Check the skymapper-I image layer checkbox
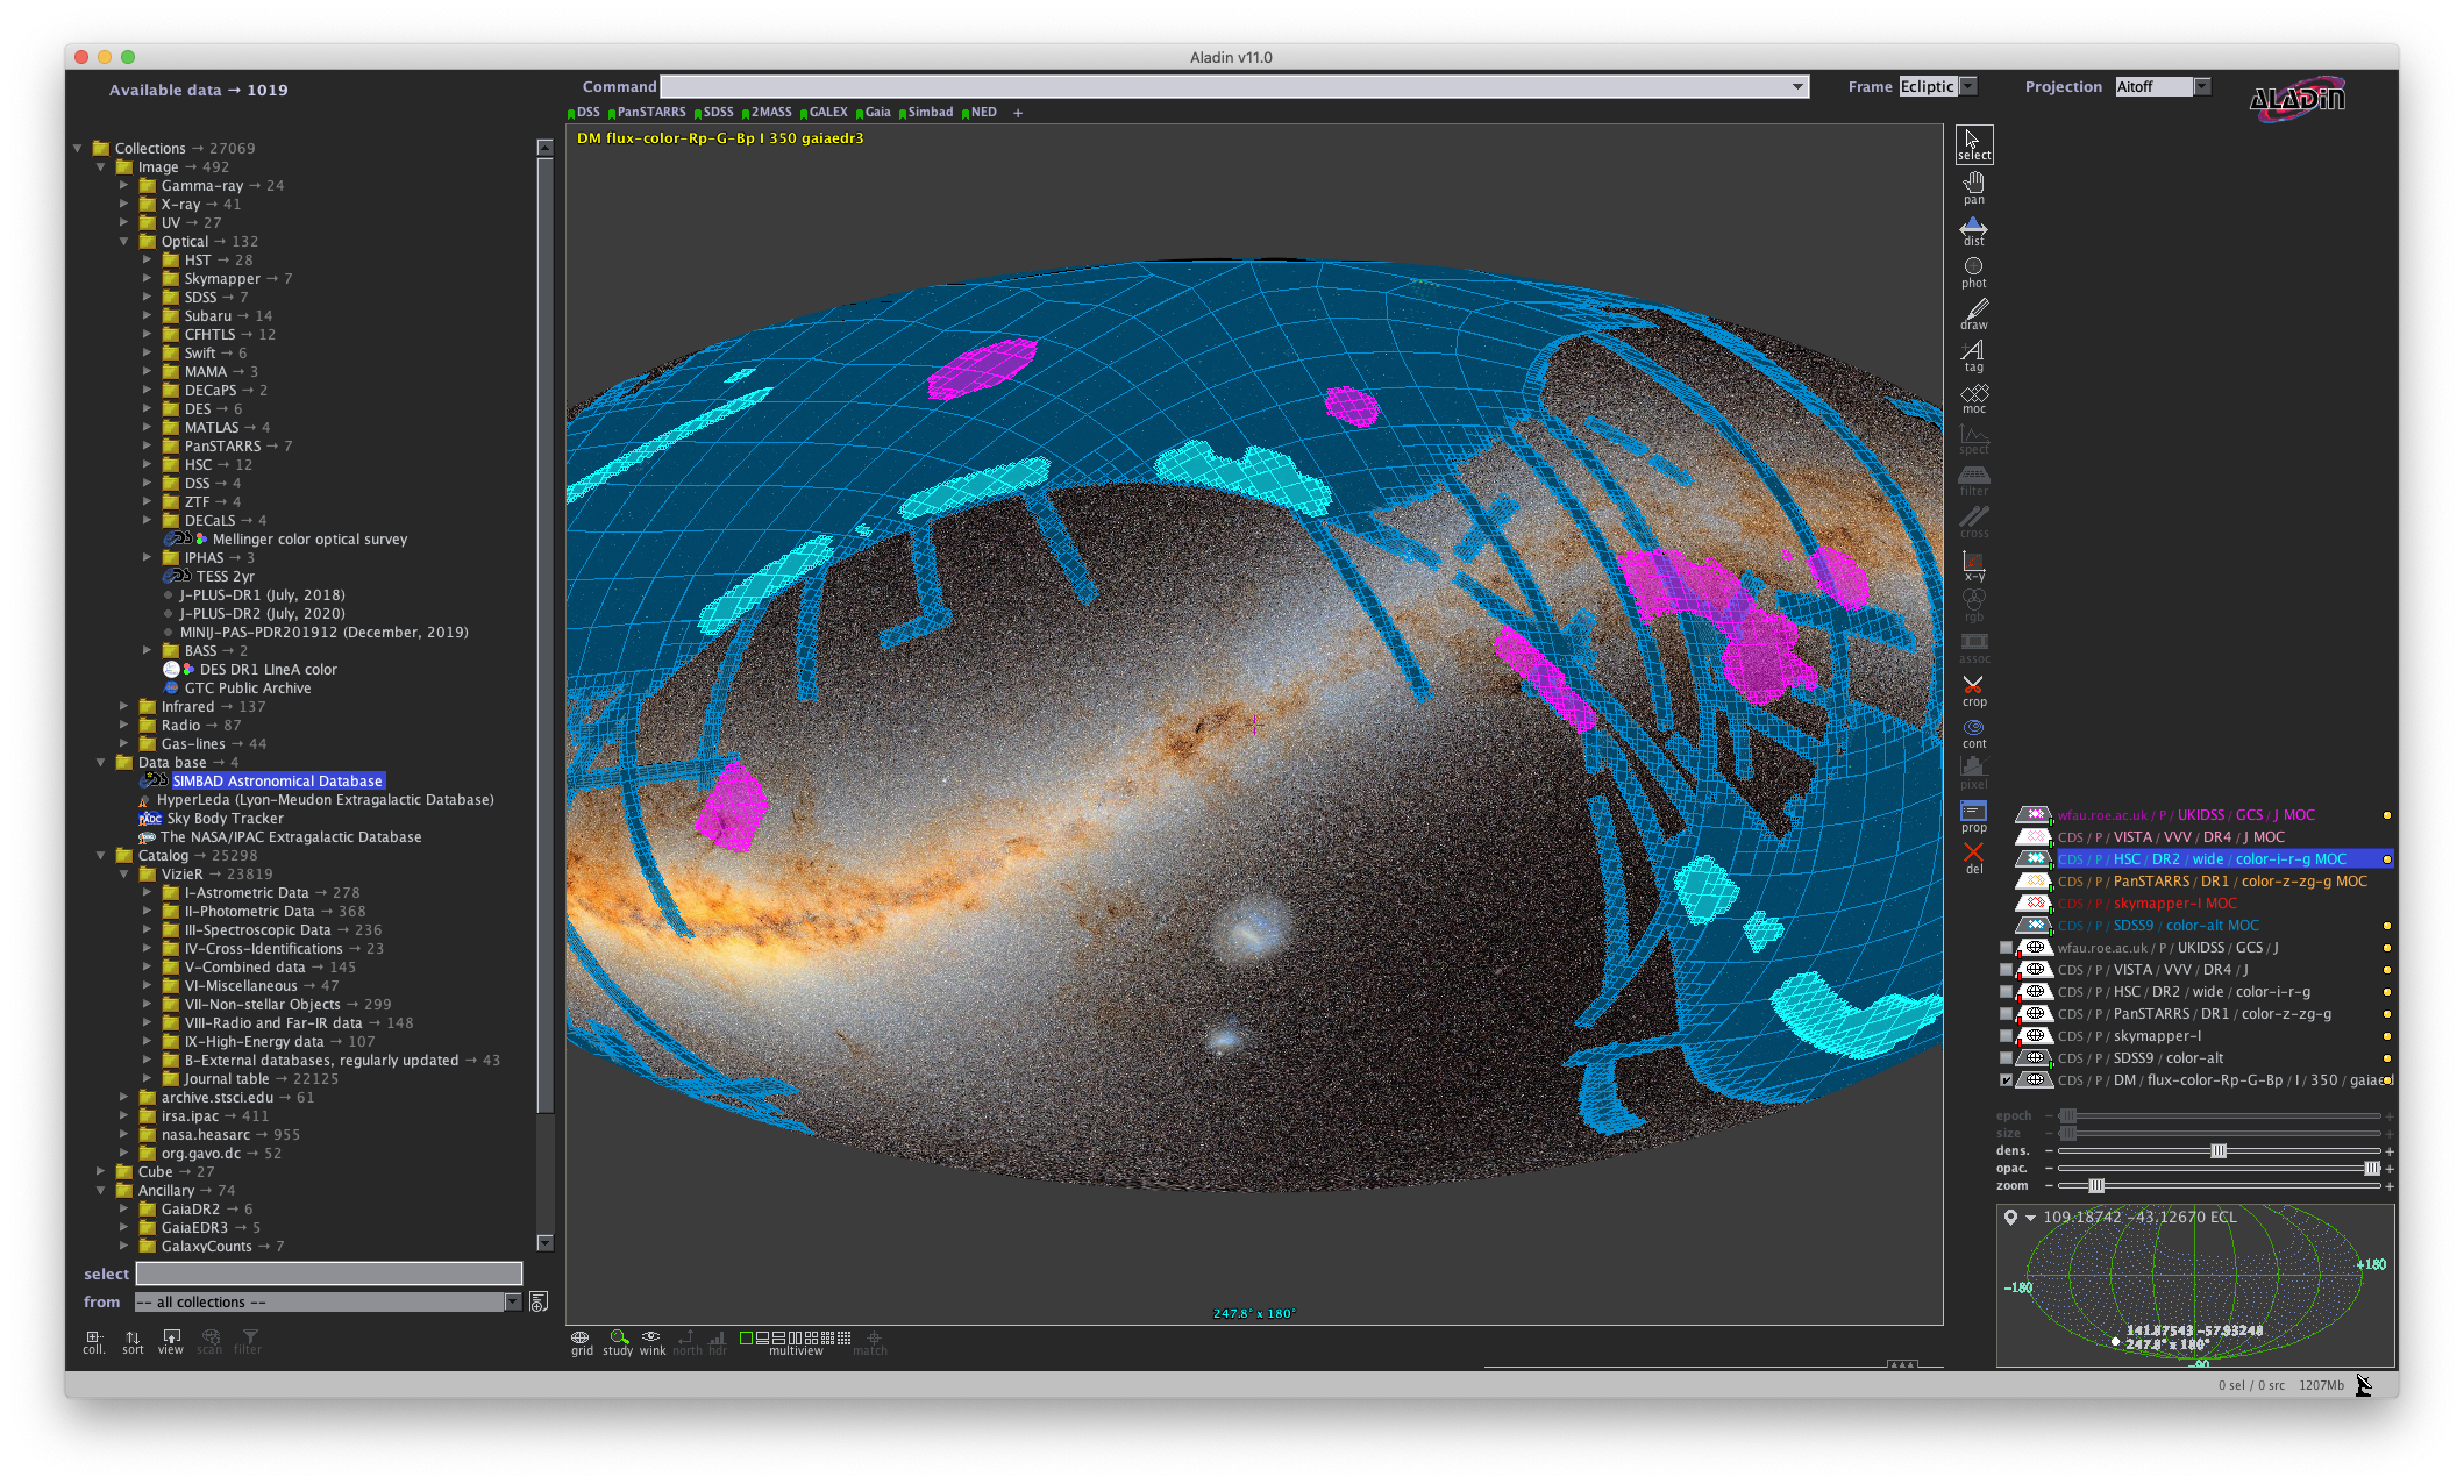This screenshot has height=1484, width=2464. click(2006, 1036)
